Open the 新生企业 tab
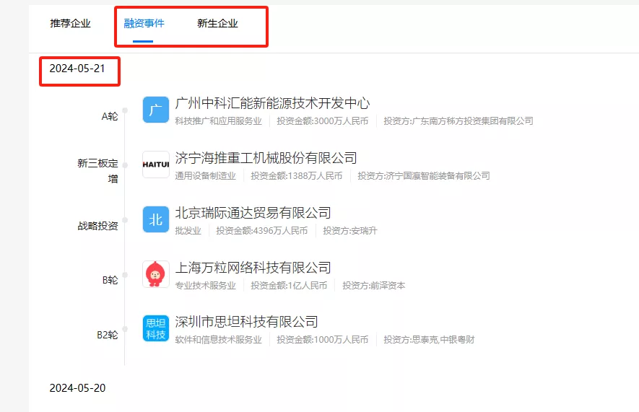The image size is (639, 412). (x=217, y=24)
